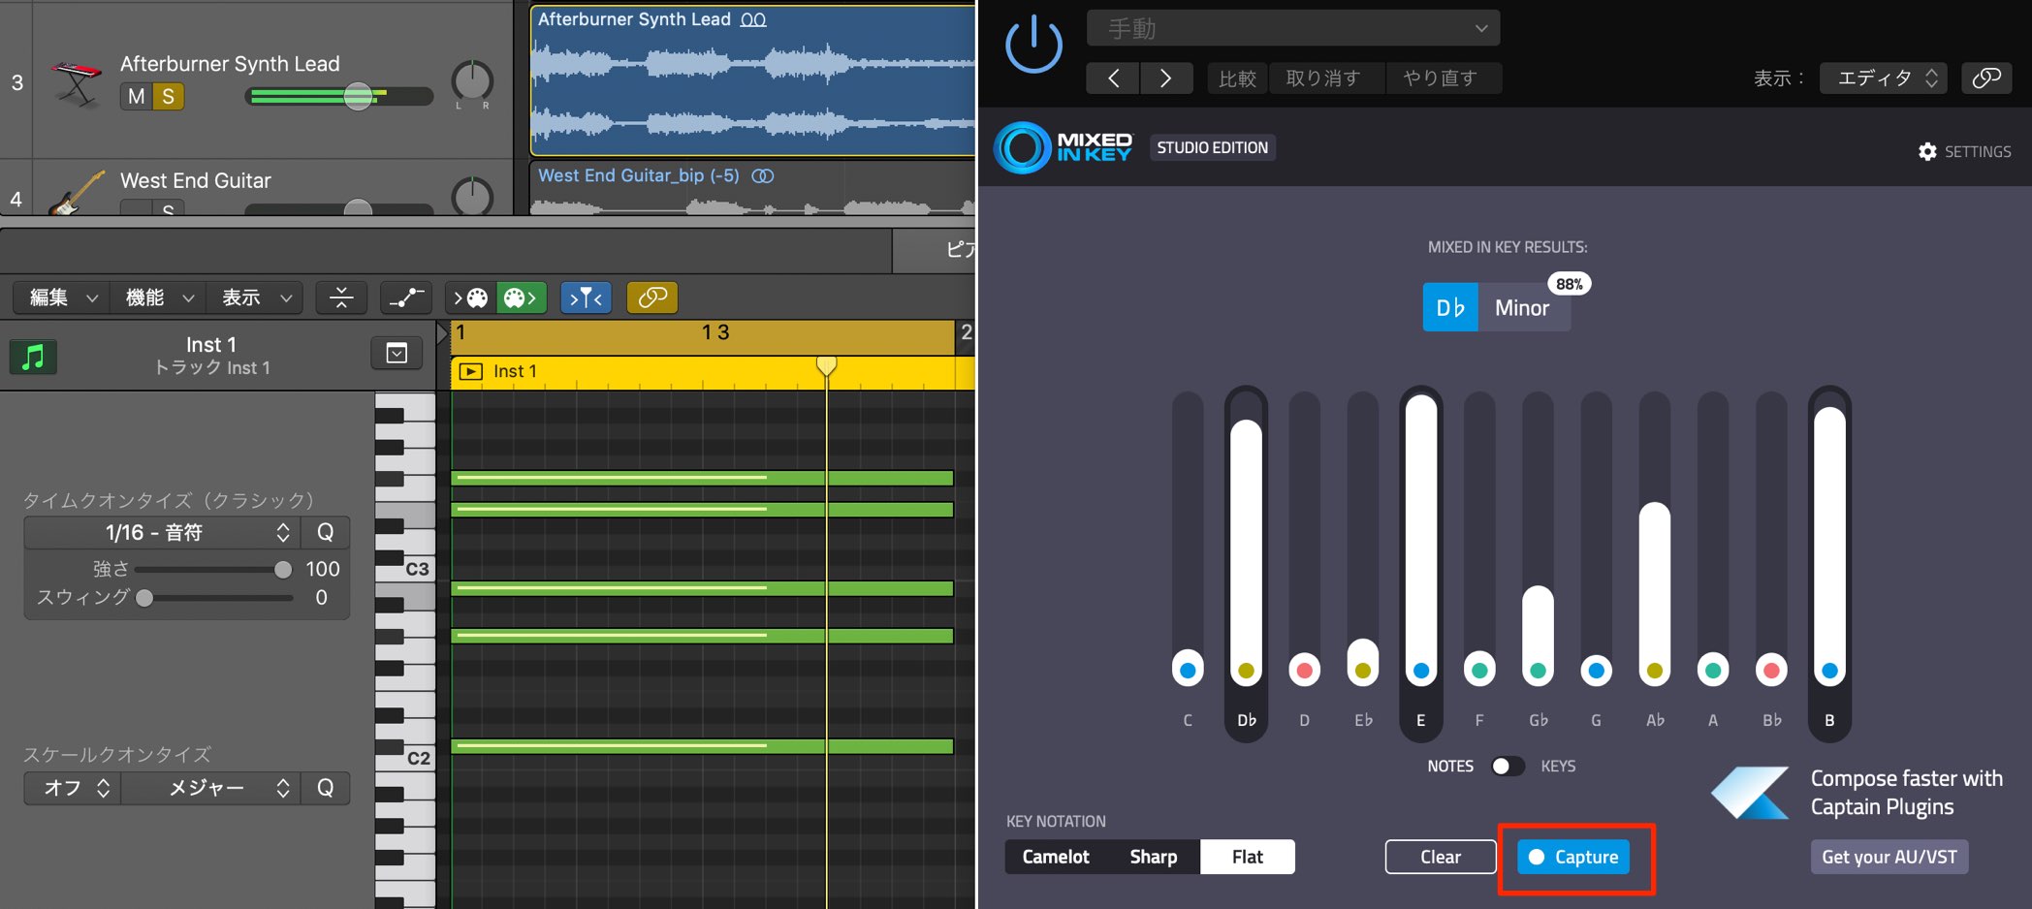Click Get your AU/VST button
2032x909 pixels.
click(1889, 857)
